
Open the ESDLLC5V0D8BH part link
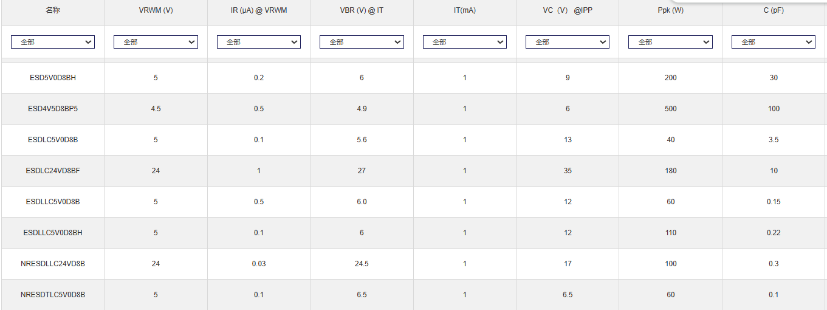pos(53,233)
